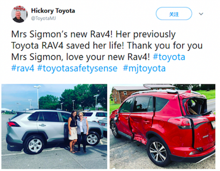Click the dented door of red RAV4

point(141,127)
